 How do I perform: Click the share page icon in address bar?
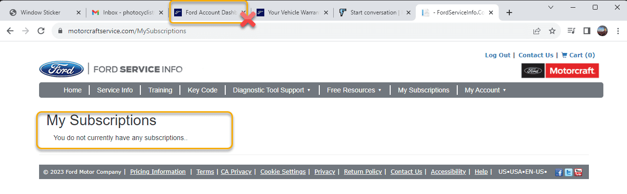point(537,31)
